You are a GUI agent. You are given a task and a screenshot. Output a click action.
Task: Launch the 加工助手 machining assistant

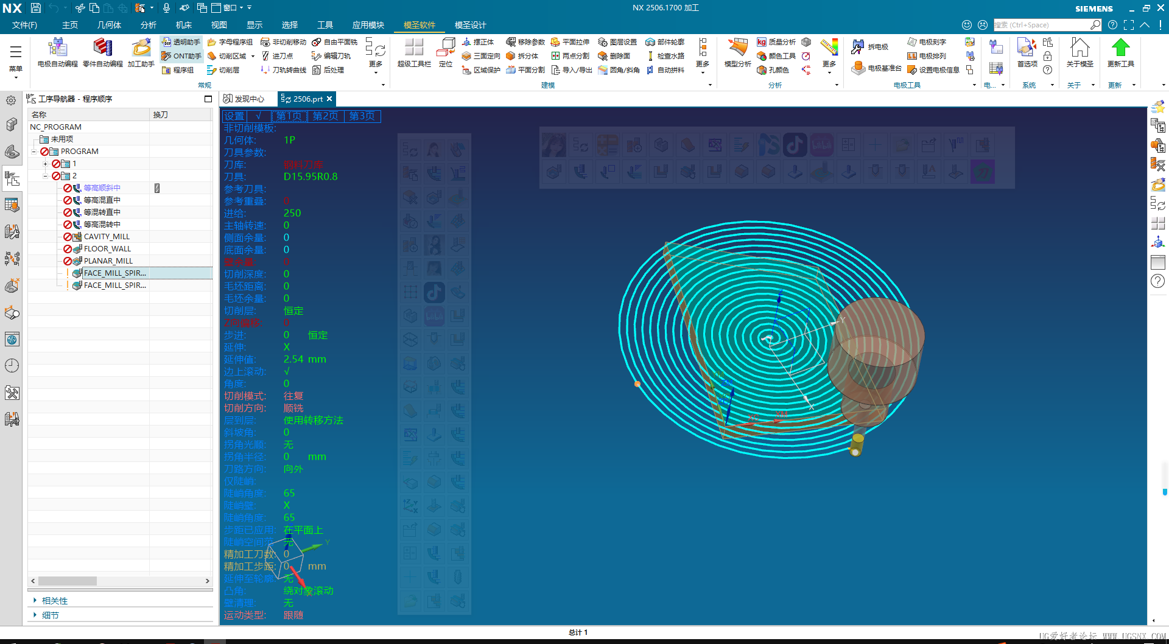tap(141, 49)
